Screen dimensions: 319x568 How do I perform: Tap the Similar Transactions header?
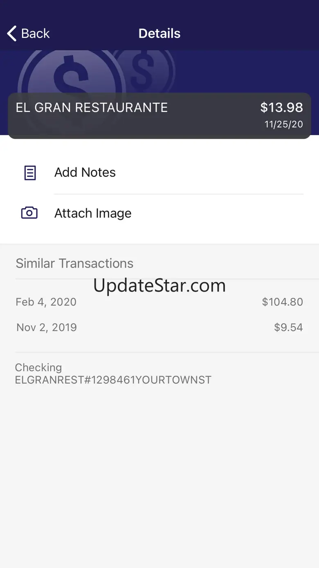point(74,263)
